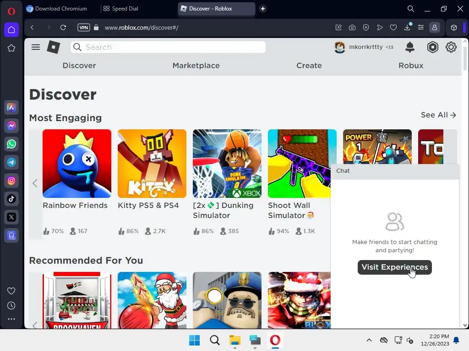This screenshot has height=351, width=469.
Task: Click the Rainbow Friends title link
Action: click(x=75, y=205)
